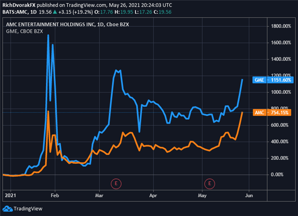Click the 1600.00% axis label
The height and width of the screenshot is (216, 298).
[281, 43]
